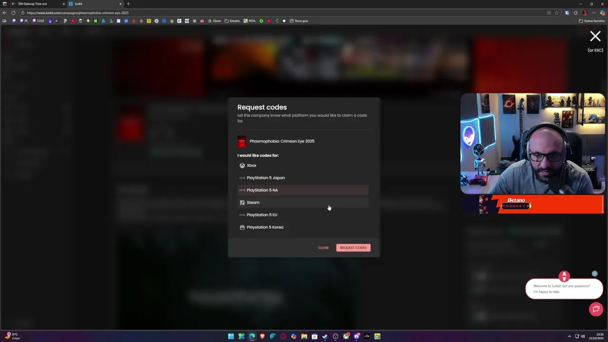This screenshot has height=342, width=608.
Task: Show hidden system tray icons
Action: (570, 336)
